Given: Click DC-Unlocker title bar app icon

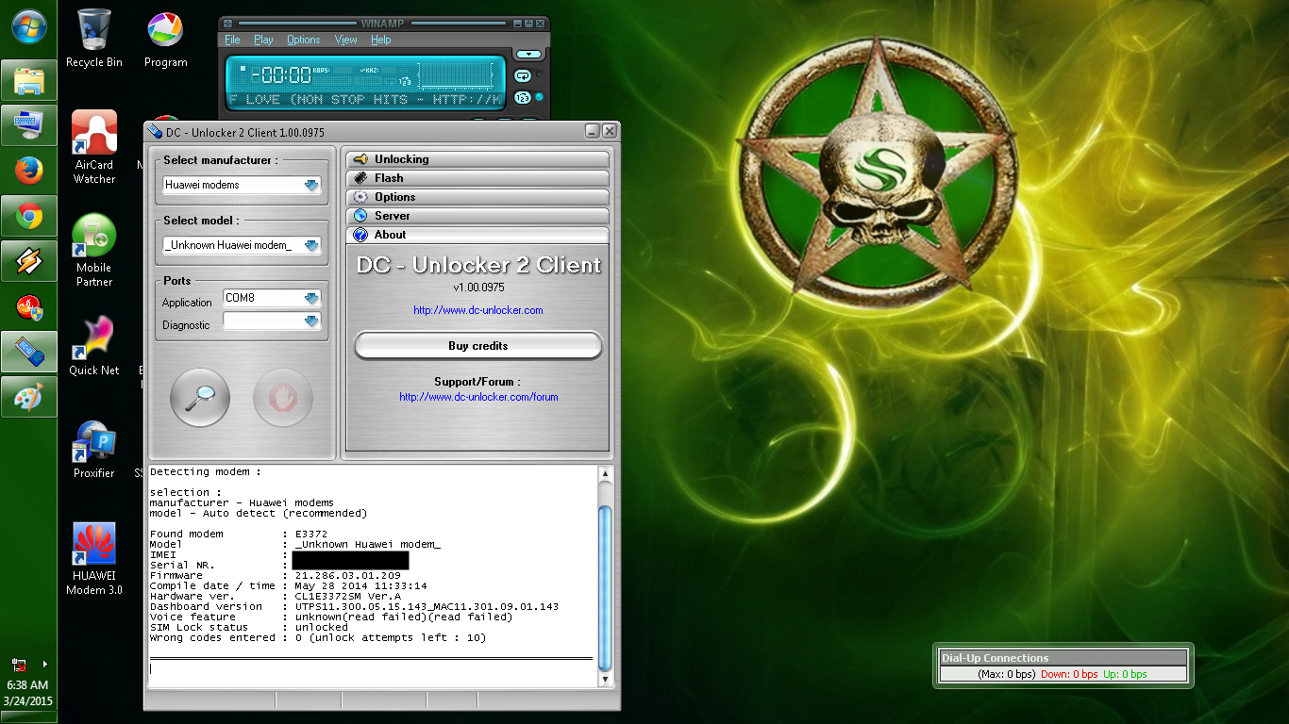Looking at the screenshot, I should 156,132.
